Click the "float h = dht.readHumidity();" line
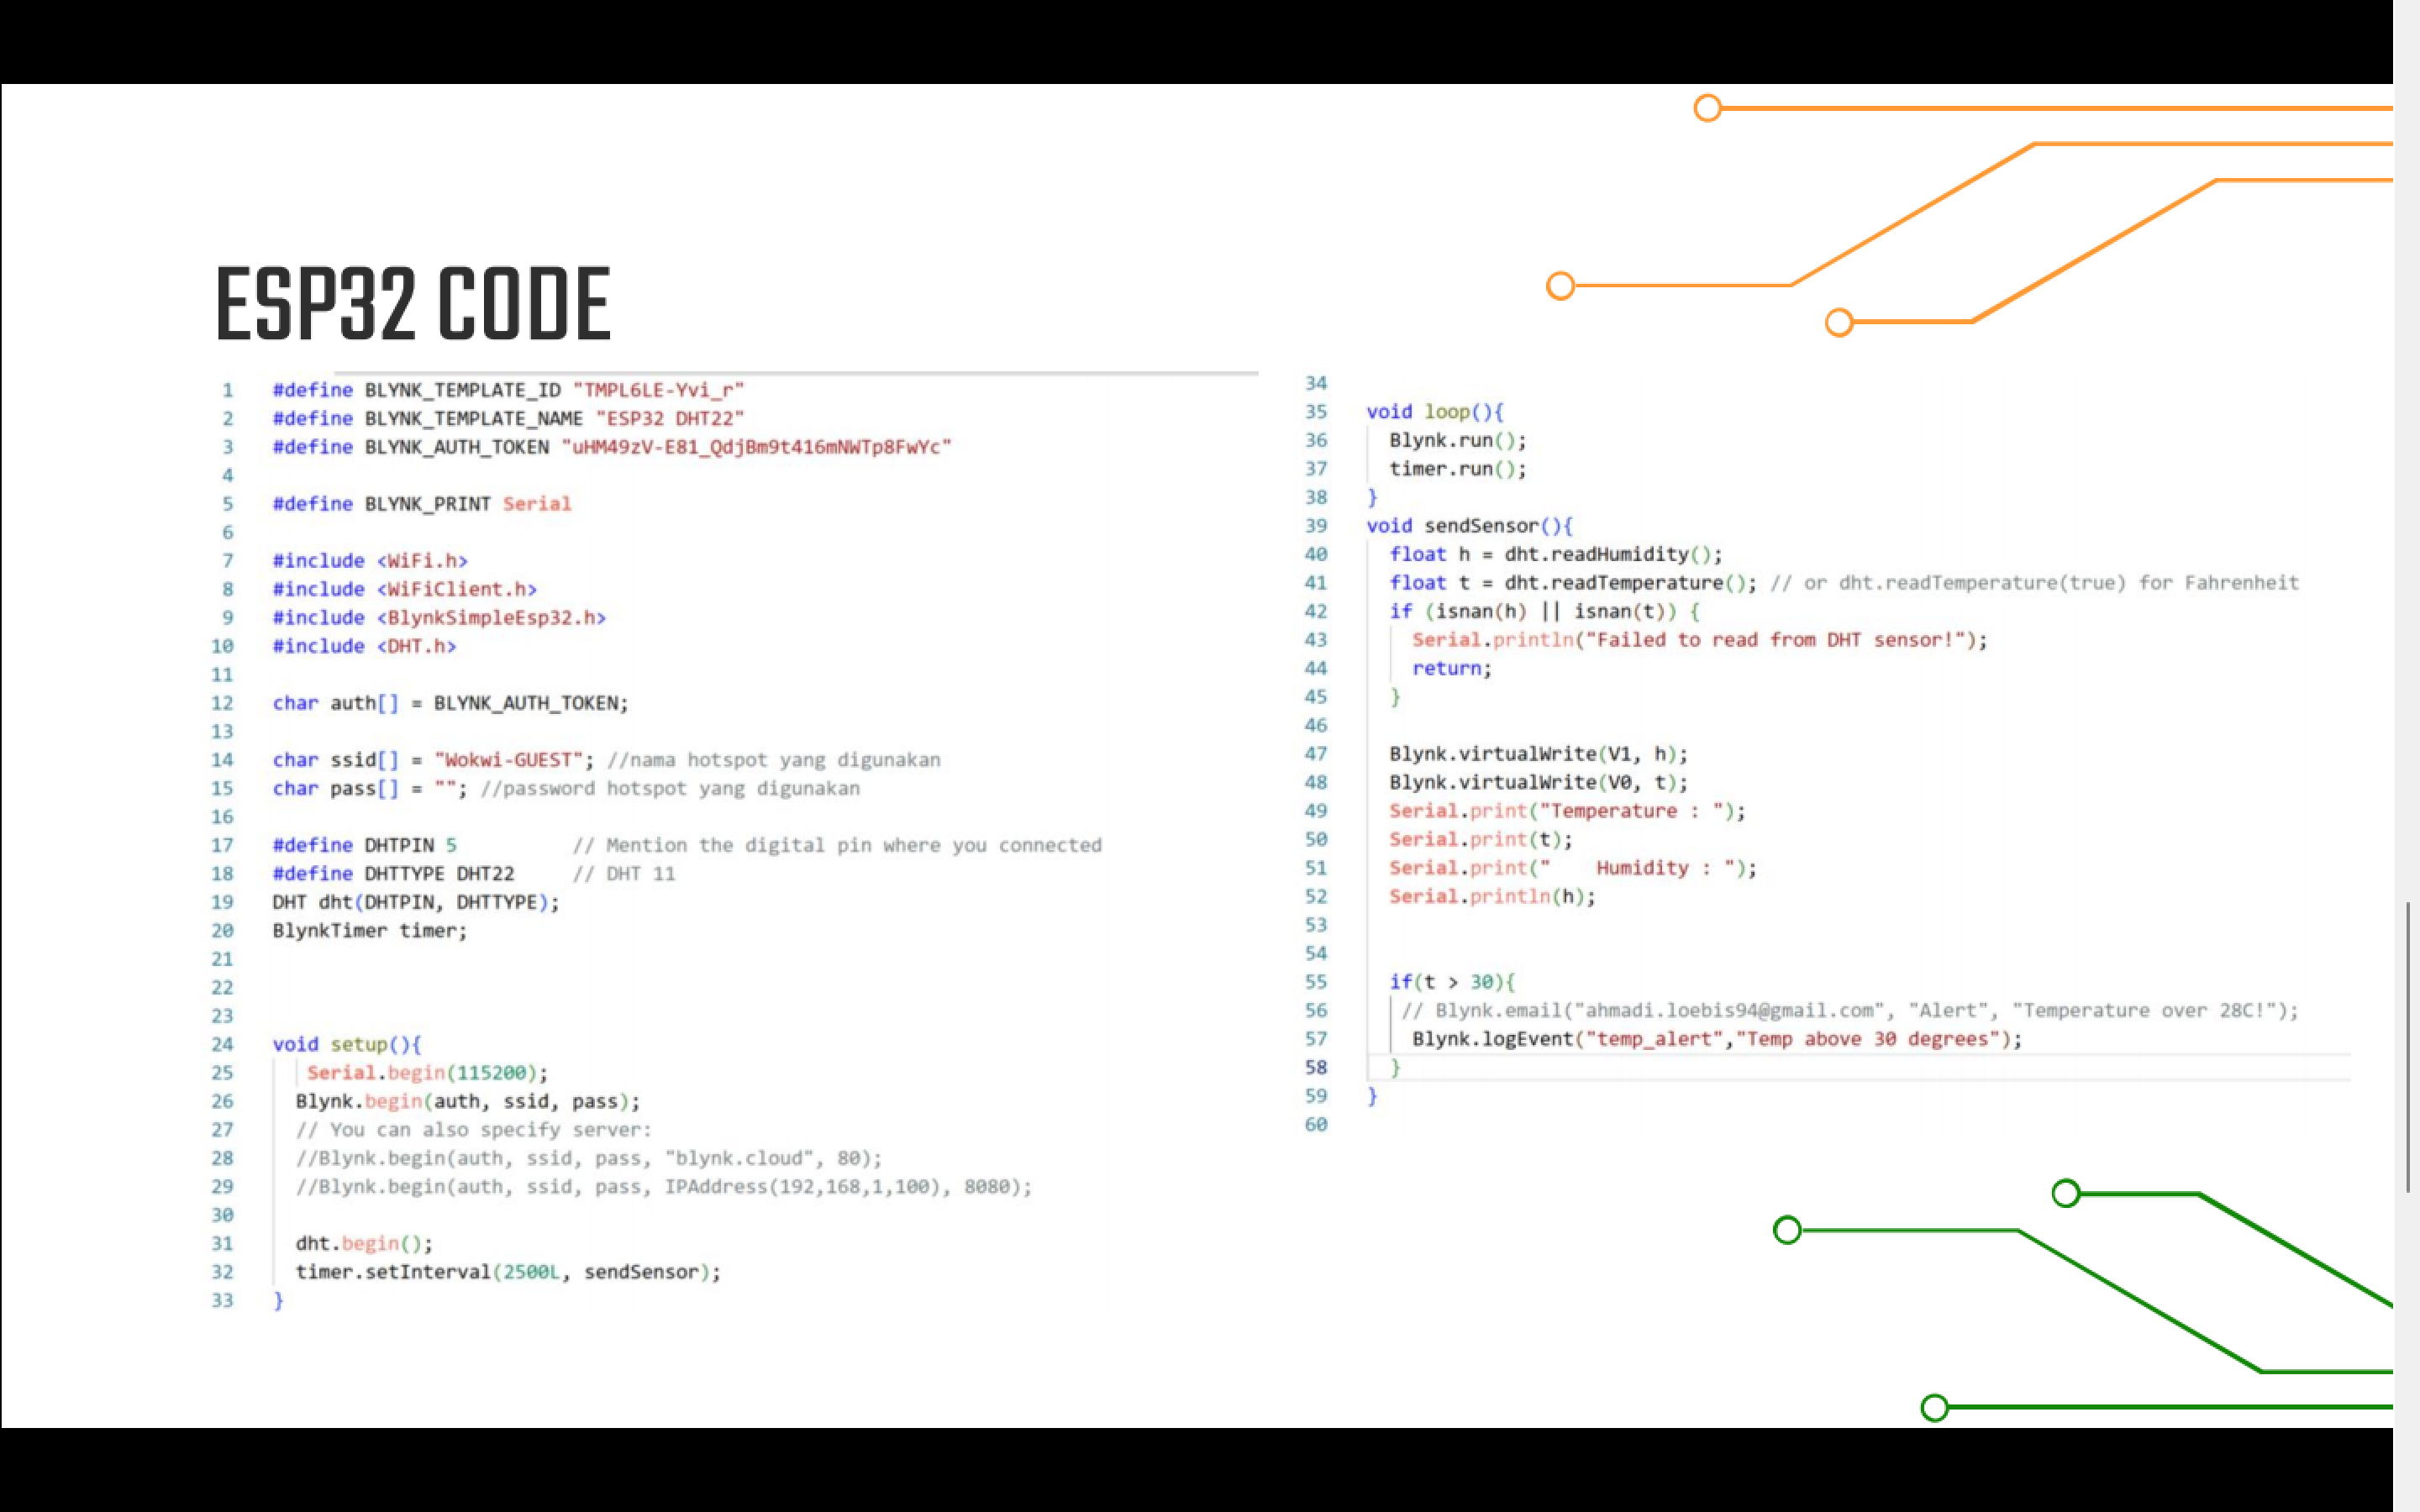Image resolution: width=2420 pixels, height=1512 pixels. pos(1556,555)
